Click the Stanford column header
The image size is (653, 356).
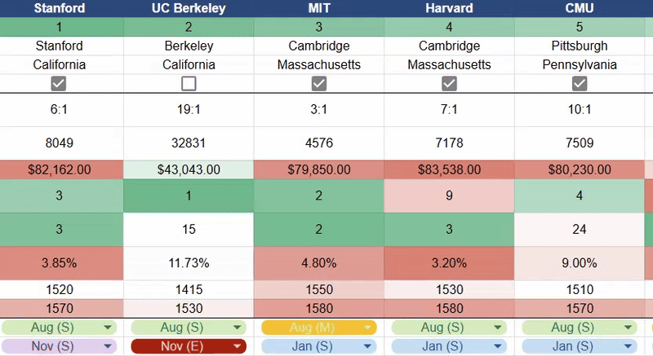coord(59,8)
